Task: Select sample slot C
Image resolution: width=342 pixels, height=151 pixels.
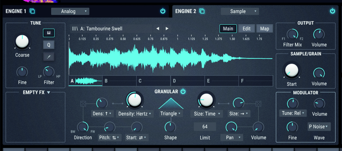Action: pos(153,81)
